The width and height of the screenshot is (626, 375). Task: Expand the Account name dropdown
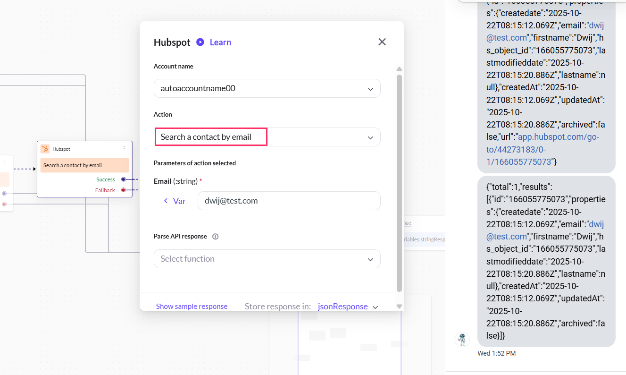370,89
